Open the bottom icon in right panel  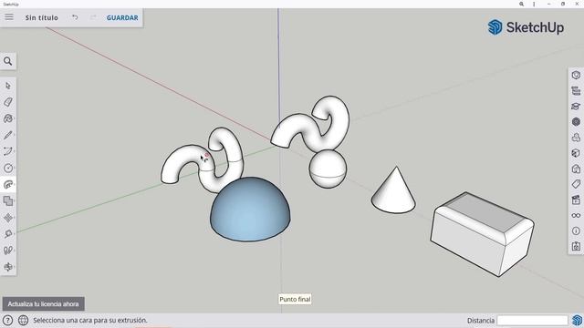[576, 246]
